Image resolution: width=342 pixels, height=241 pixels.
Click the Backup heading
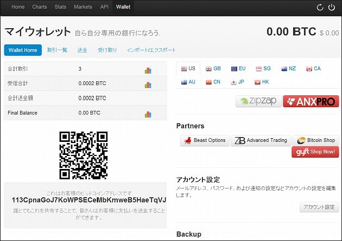[x=189, y=235]
